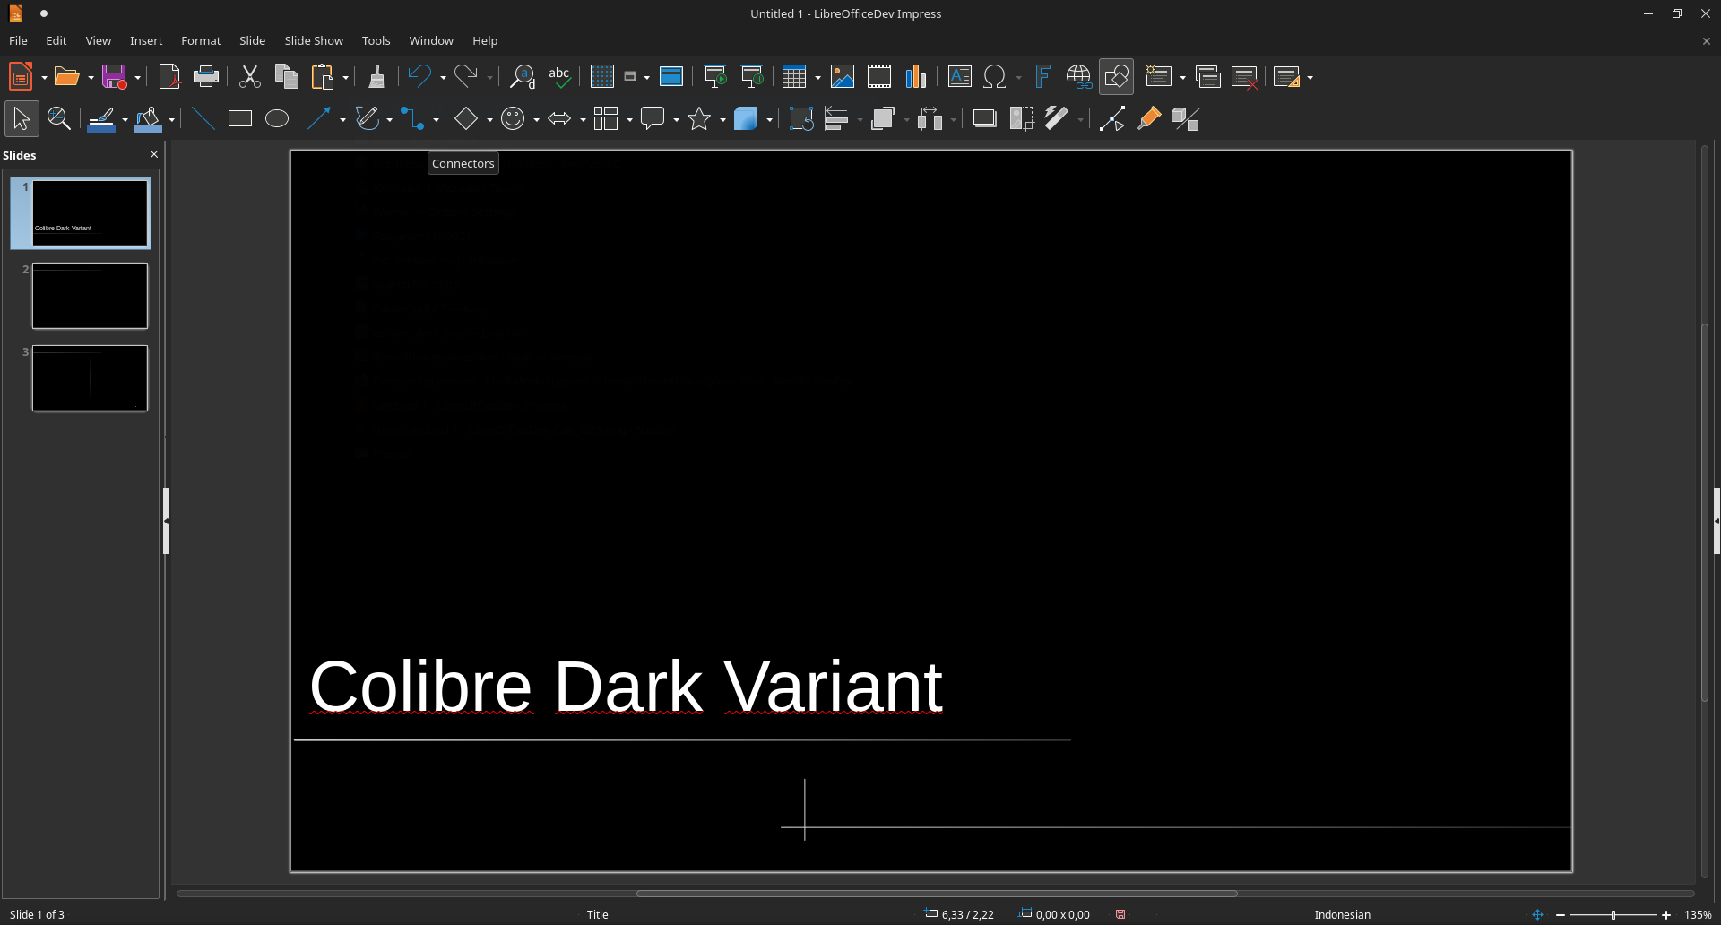Open the Window menu
1721x925 pixels.
431,41
